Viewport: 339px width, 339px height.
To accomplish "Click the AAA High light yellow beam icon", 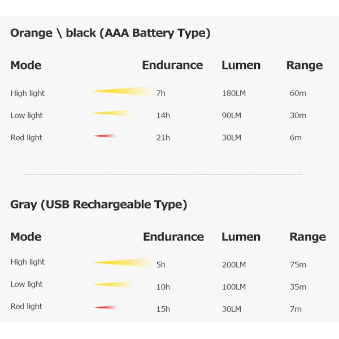I will pos(123,91).
